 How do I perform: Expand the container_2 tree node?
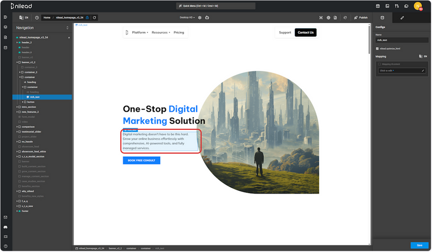coord(20,72)
